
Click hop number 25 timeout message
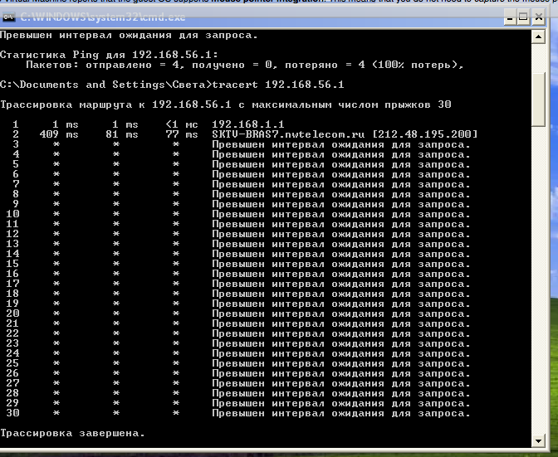[x=341, y=363]
